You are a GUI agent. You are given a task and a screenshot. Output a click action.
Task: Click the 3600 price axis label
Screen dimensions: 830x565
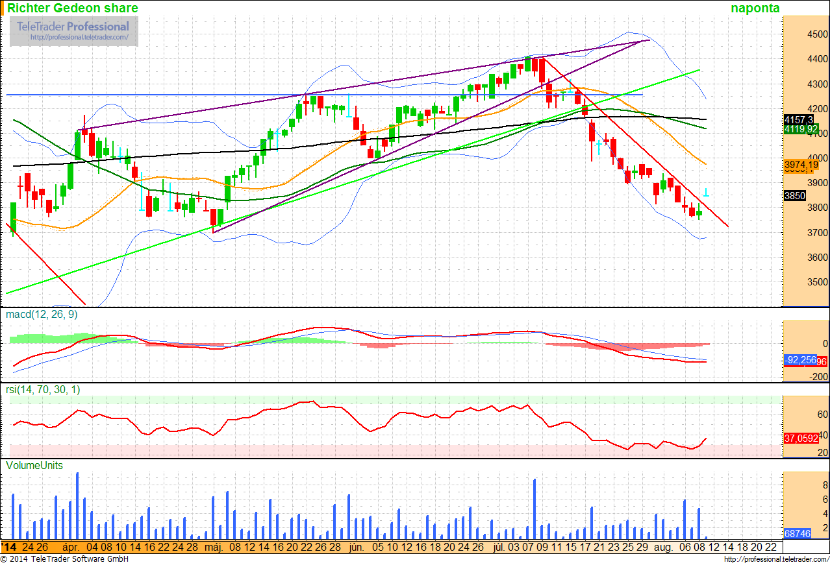pyautogui.click(x=818, y=258)
